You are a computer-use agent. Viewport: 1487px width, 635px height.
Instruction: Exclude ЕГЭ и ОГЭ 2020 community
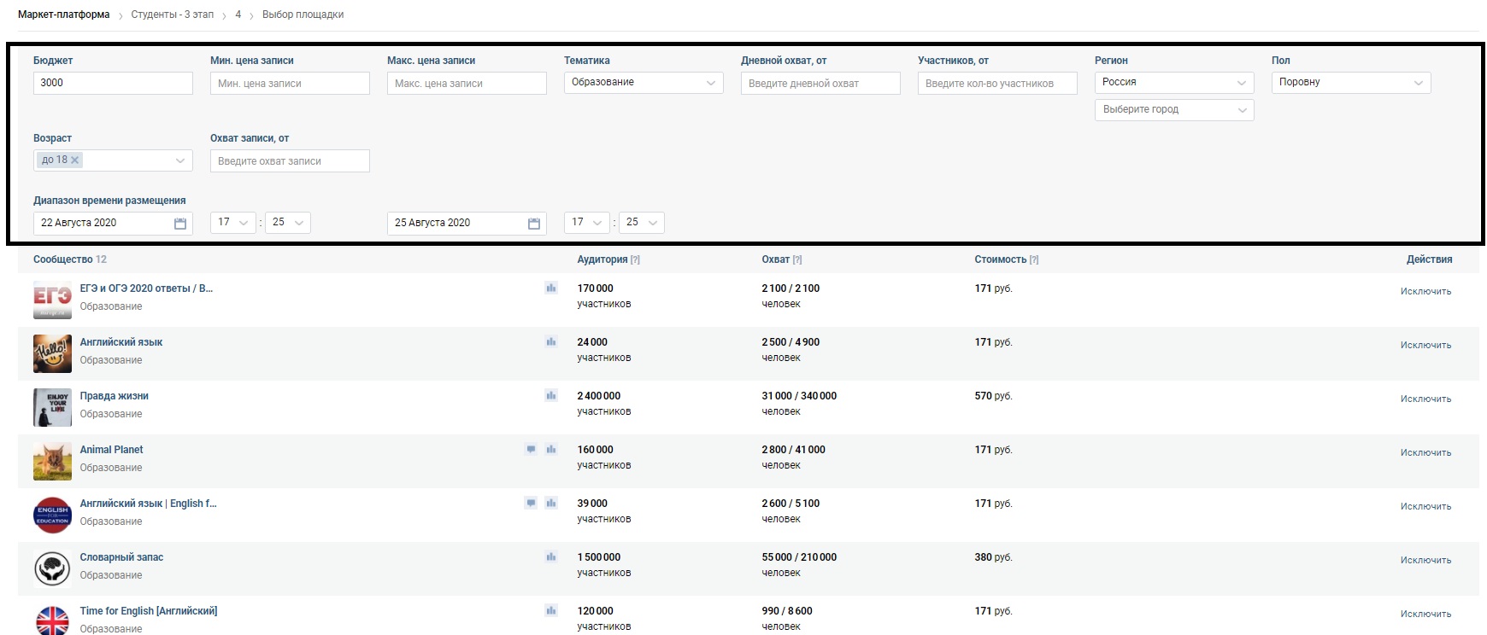coord(1425,291)
